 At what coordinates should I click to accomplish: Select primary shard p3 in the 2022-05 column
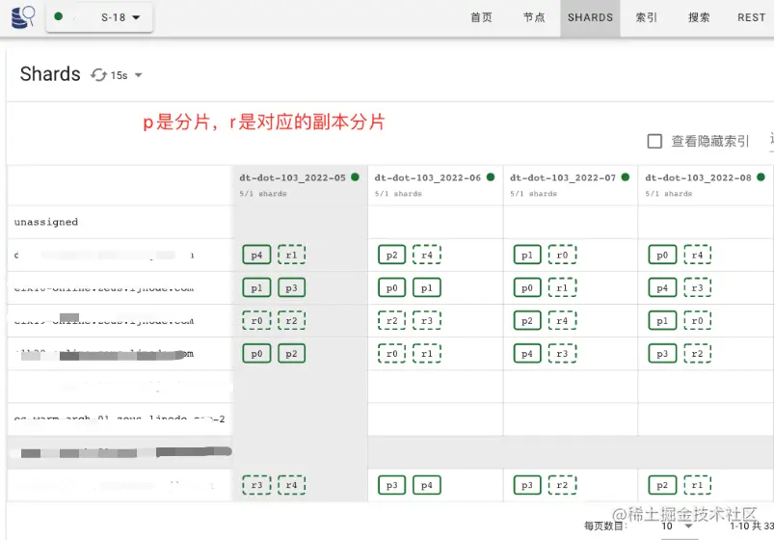291,288
